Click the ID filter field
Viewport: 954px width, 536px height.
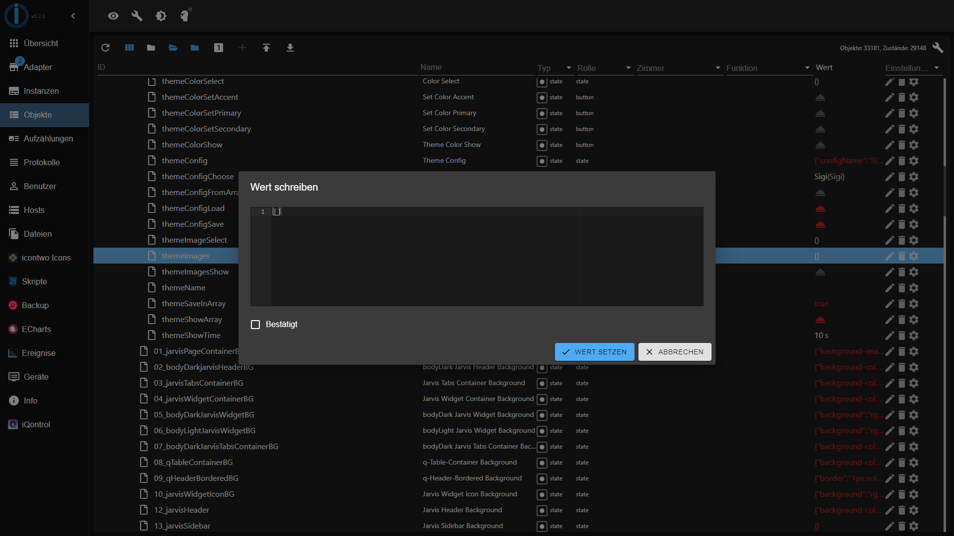(x=256, y=67)
